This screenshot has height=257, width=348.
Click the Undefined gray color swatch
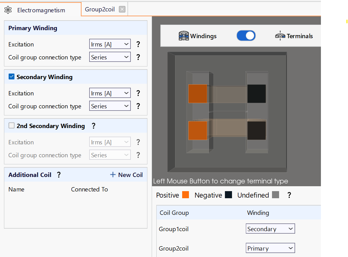pyautogui.click(x=275, y=195)
